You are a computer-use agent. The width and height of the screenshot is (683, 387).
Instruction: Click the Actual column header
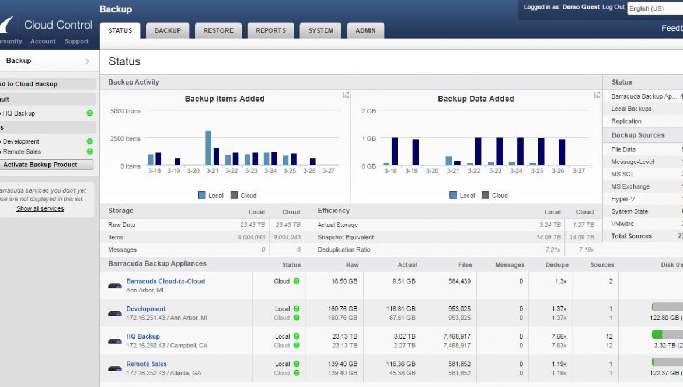point(407,264)
